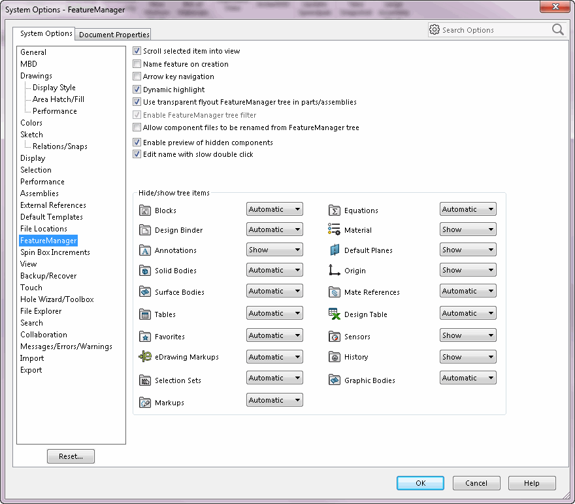Screen dimensions: 575x504
Task: Click the magnifying glass search icon
Action: point(558,29)
